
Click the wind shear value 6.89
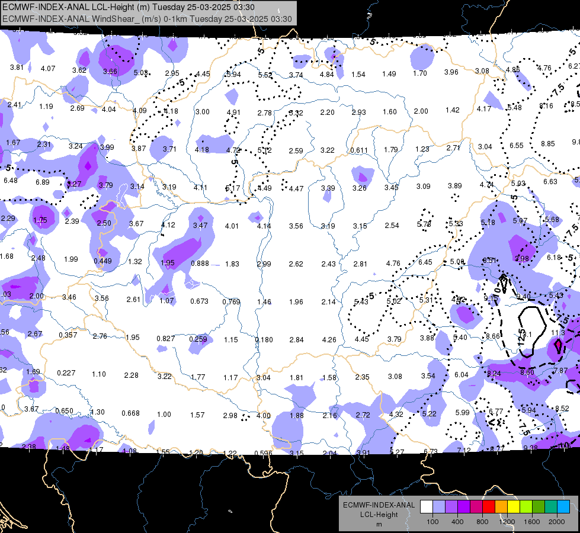tap(43, 182)
